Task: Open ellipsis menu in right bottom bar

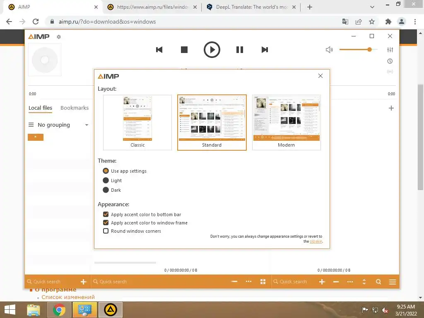Action: [350, 282]
